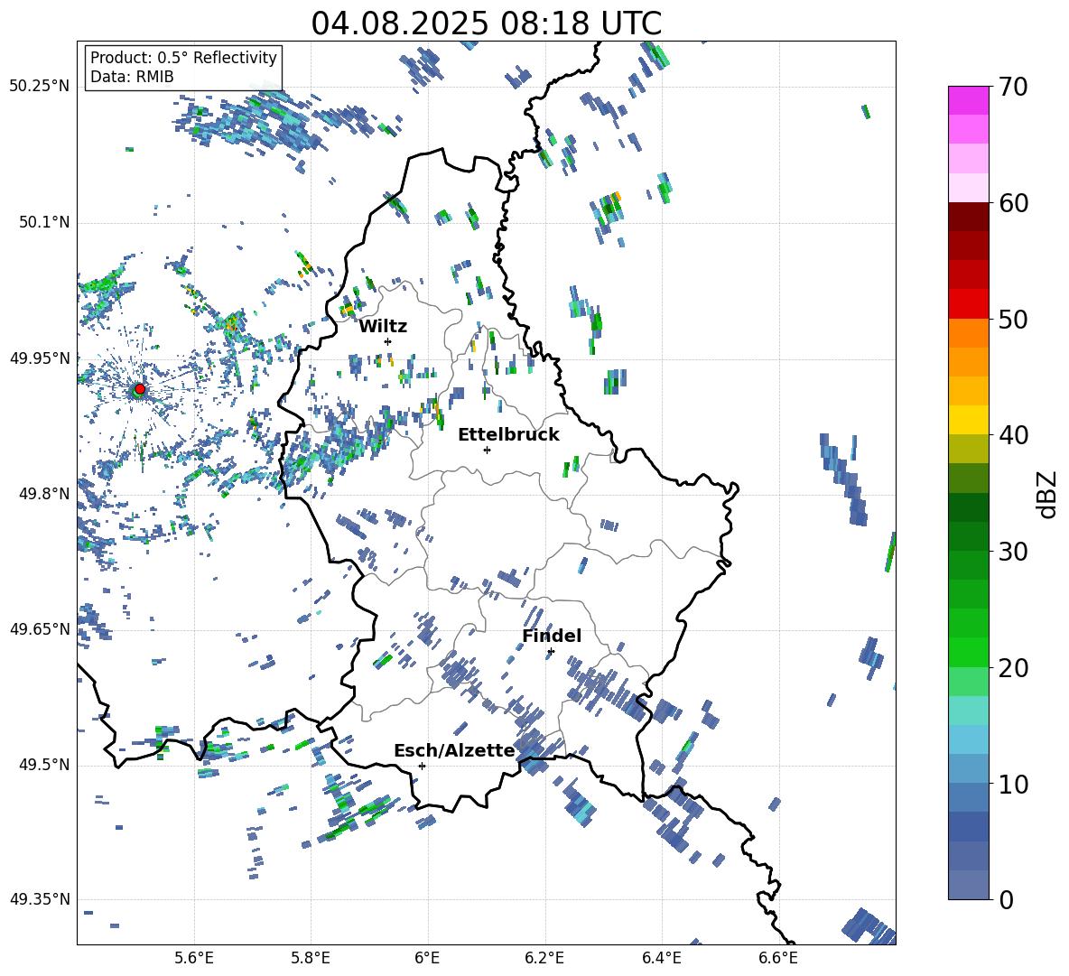Click the bright red colorbar segment below 50
This screenshot has height=976, width=1069.
(968, 304)
